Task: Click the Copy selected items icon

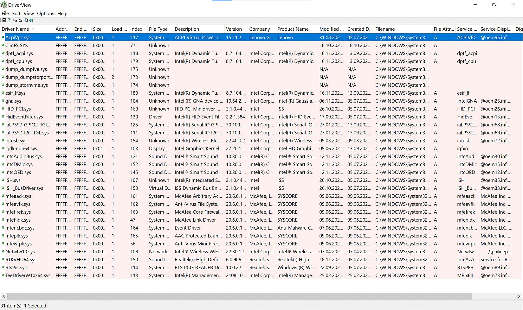Action: 15,20
